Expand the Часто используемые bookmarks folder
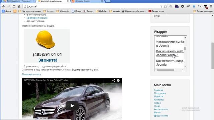This screenshot has width=214, height=120. 30,11
